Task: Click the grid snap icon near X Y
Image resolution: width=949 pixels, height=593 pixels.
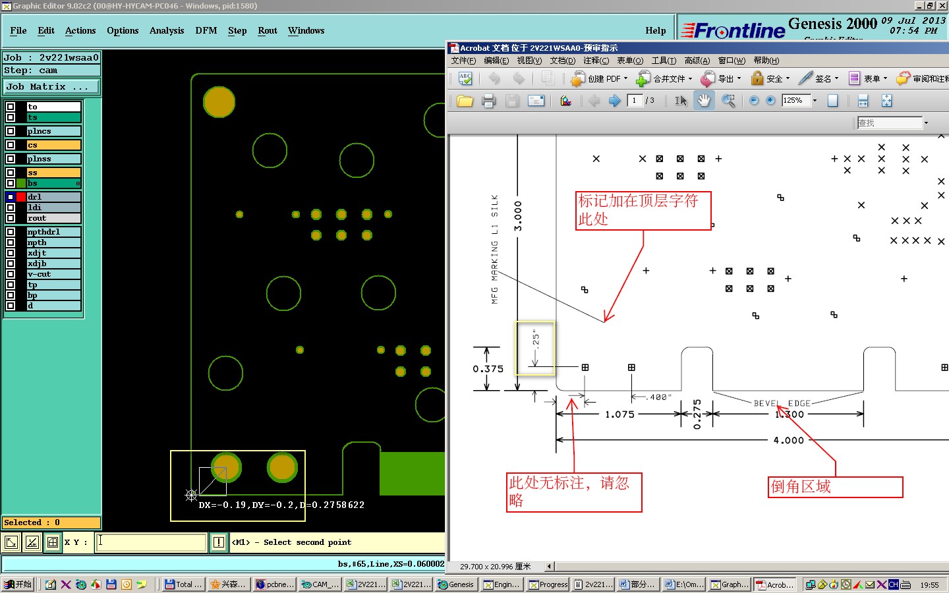Action: click(x=52, y=542)
